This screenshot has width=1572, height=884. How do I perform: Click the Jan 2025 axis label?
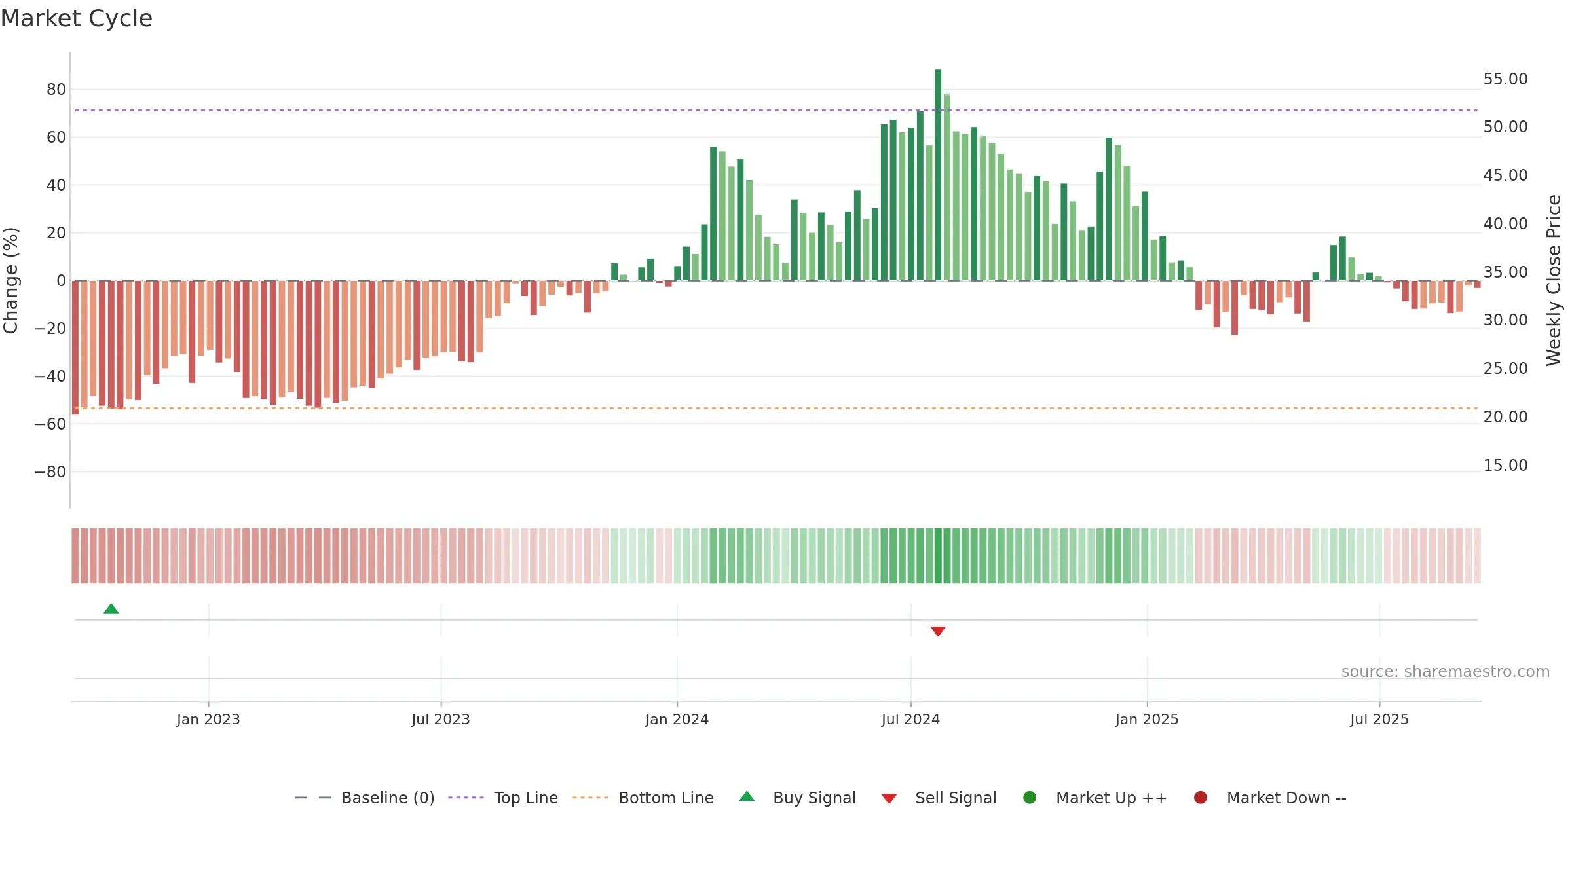tap(1147, 719)
